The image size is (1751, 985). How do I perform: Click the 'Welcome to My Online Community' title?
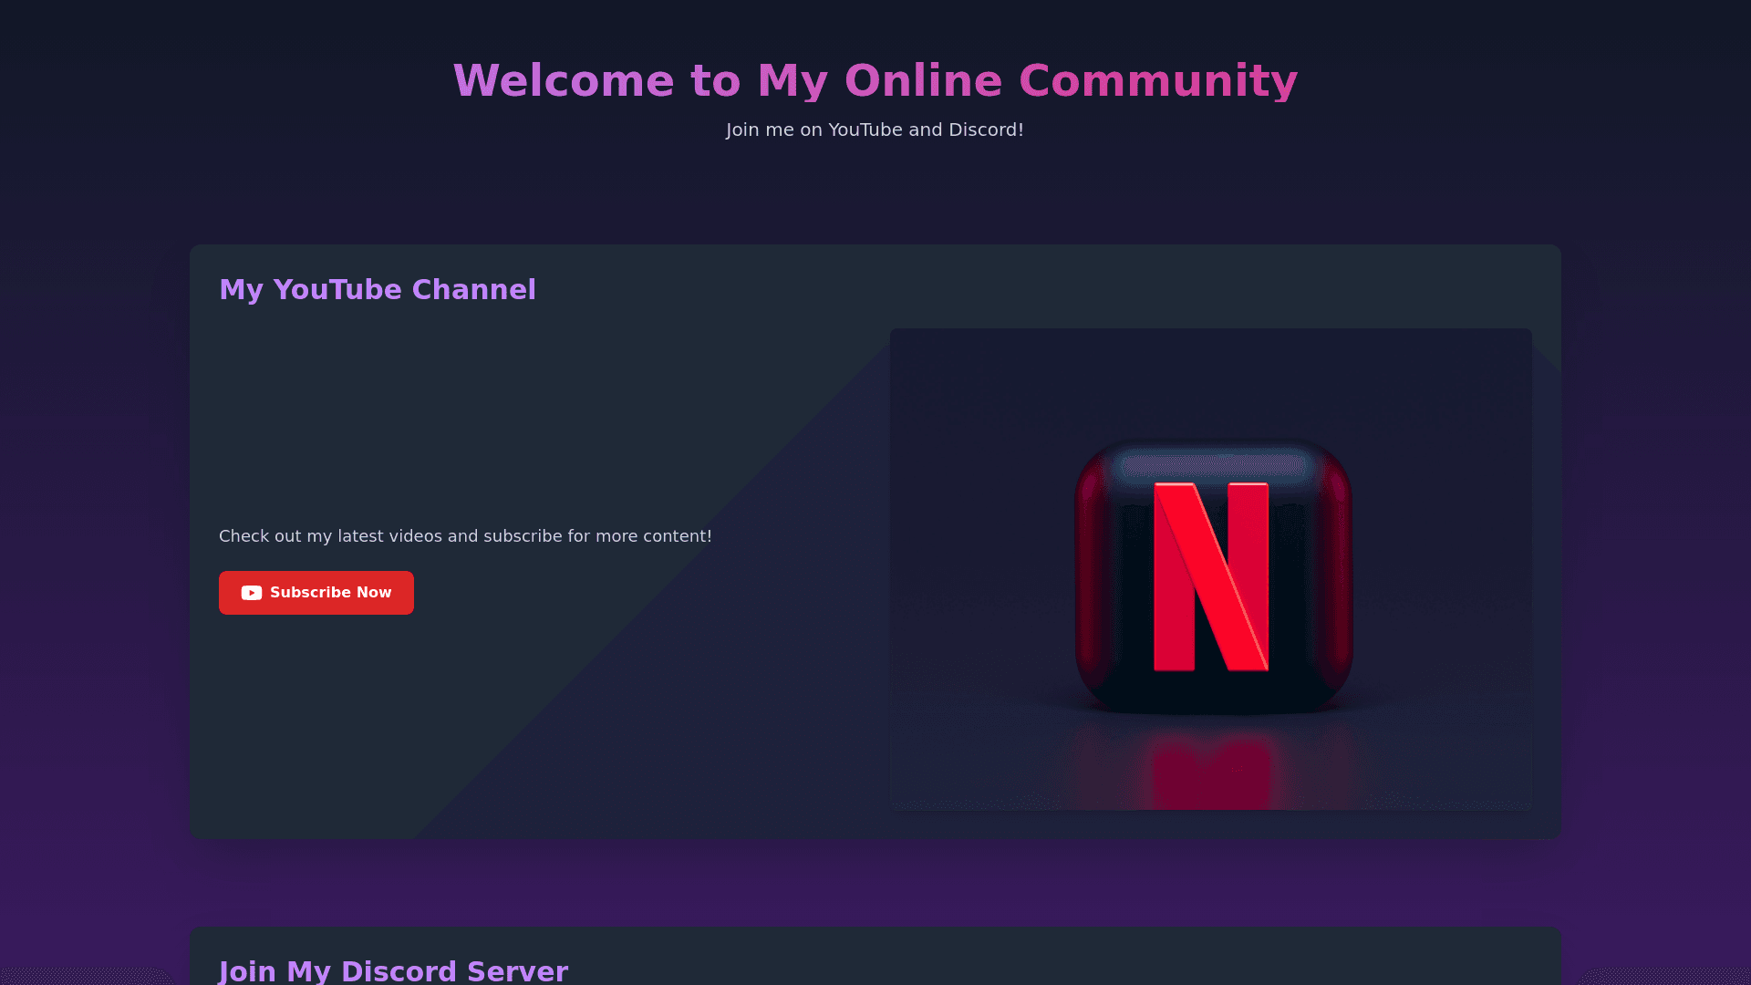pos(875,80)
